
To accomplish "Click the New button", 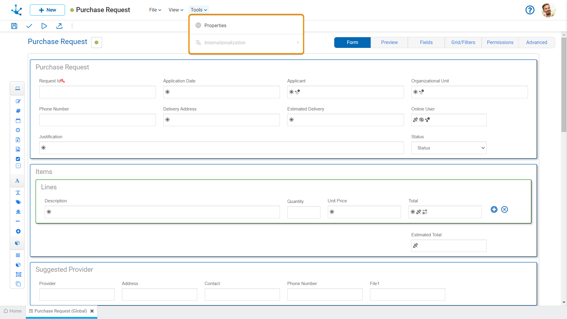I will [x=47, y=10].
